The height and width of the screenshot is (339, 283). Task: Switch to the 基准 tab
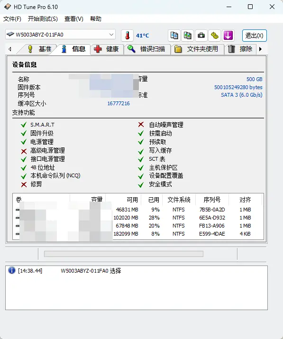point(39,49)
